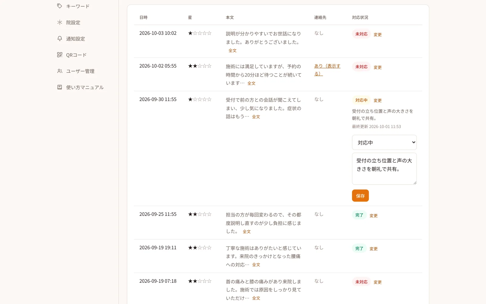This screenshot has width=486, height=304.
Task: Click the 未対応 badge in the 2026-10-02 row
Action: click(361, 67)
